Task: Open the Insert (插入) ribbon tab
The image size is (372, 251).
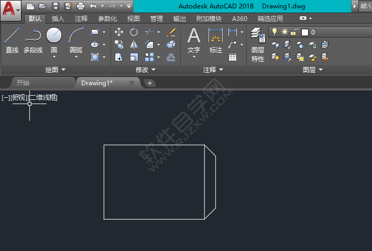Action: [58, 19]
